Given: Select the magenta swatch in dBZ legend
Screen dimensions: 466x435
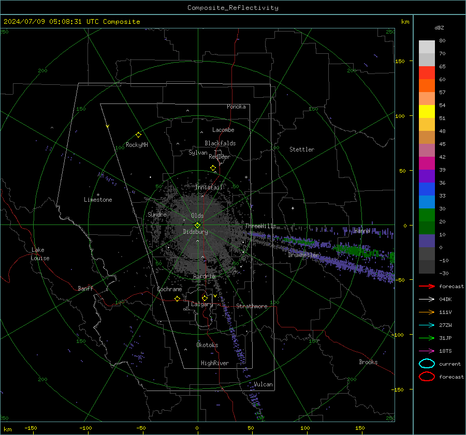Looking at the screenshot, I should (x=427, y=163).
